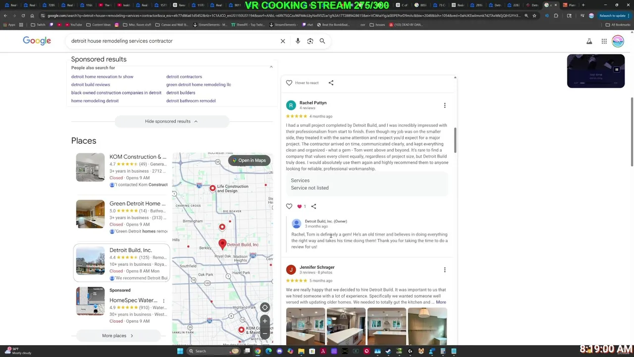Click the Chrome address bar URL
Viewport: 634px width, 357px height.
pyautogui.click(x=282, y=15)
